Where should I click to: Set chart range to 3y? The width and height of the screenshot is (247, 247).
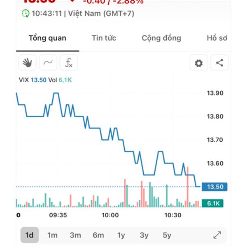click(144, 235)
